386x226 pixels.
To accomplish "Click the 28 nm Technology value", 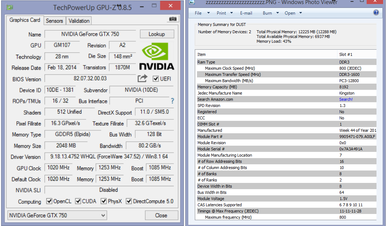I will pyautogui.click(x=62, y=57).
